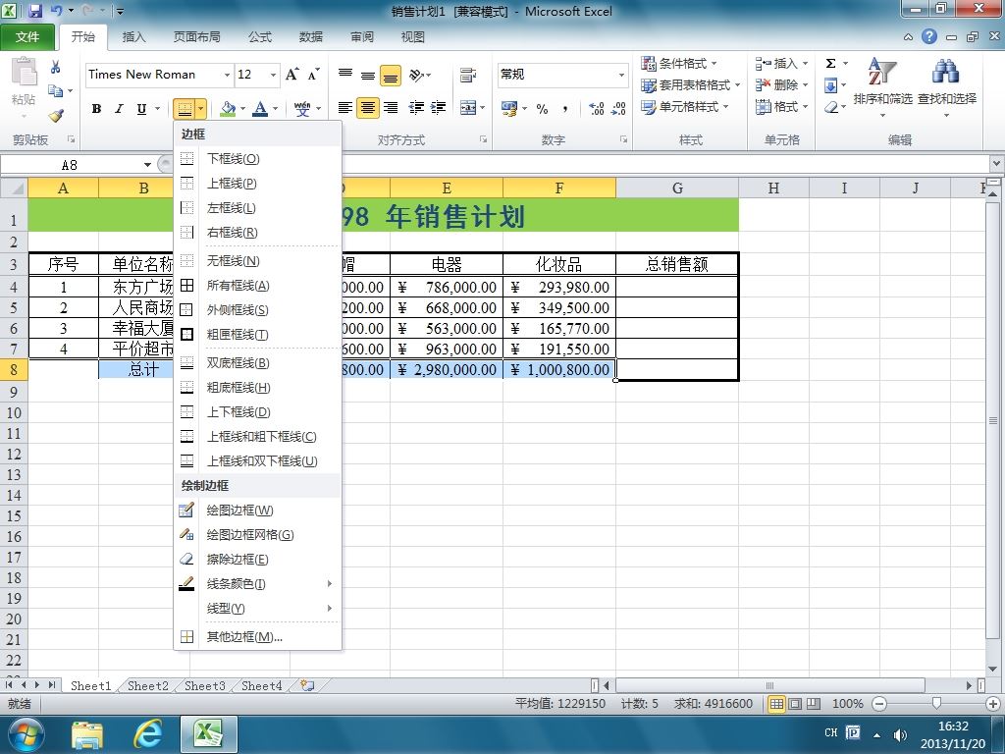Select 擦除边框 from the border menu
The height and width of the screenshot is (754, 1005).
coord(257,559)
